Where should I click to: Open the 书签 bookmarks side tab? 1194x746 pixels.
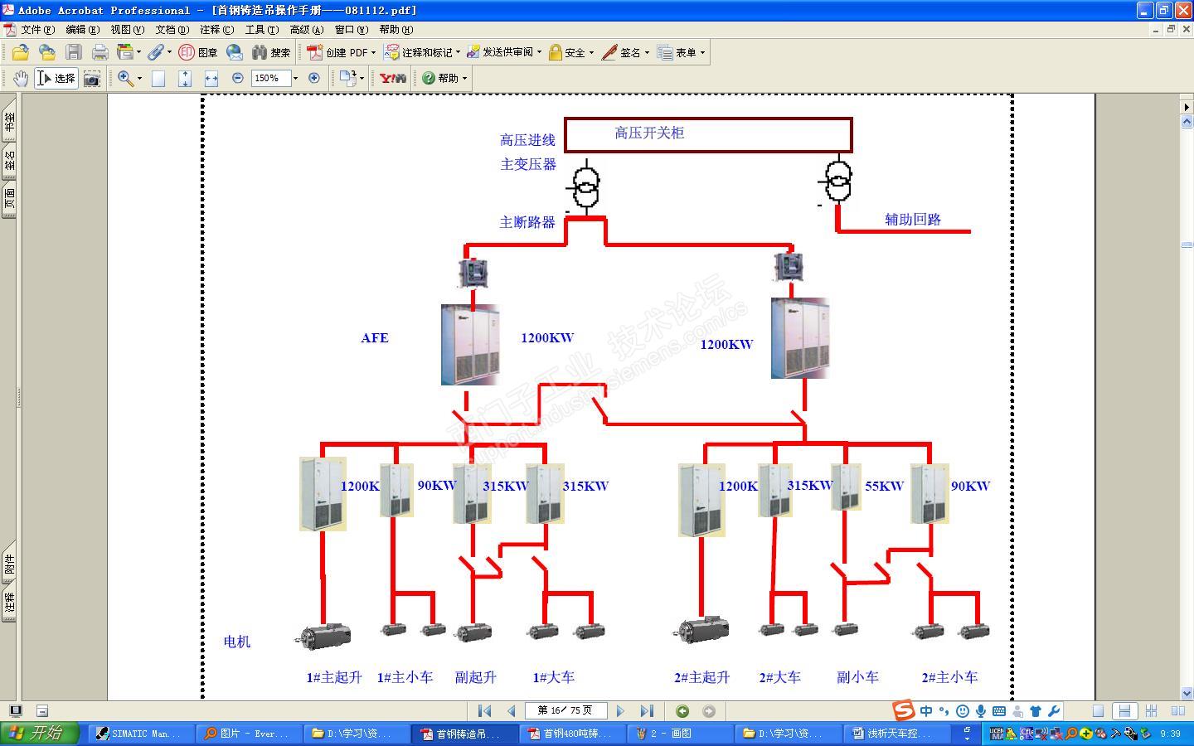click(x=9, y=122)
